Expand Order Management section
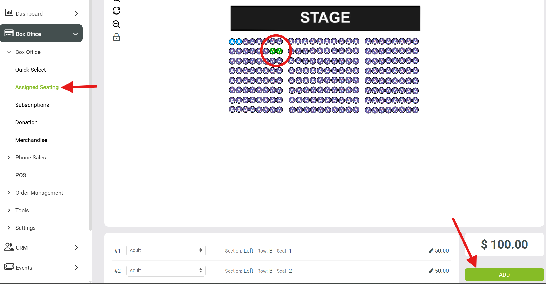This screenshot has width=546, height=284. tap(9, 193)
